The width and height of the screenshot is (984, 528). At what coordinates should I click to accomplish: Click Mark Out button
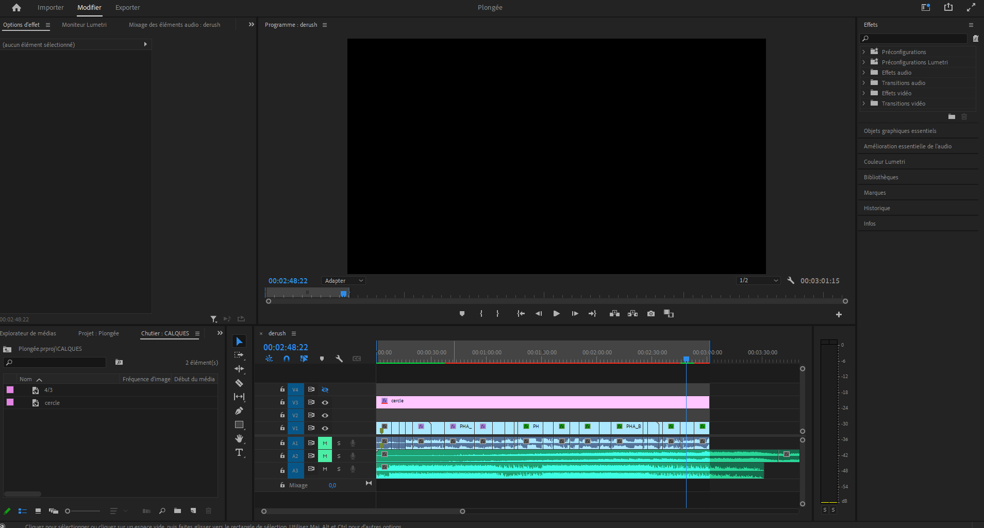tap(497, 314)
